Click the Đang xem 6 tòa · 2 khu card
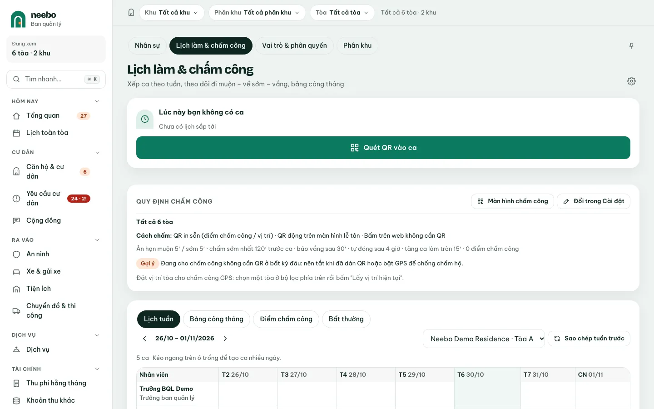This screenshot has height=409, width=654. click(56, 49)
